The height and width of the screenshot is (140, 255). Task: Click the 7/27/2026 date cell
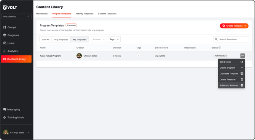tap(160, 56)
